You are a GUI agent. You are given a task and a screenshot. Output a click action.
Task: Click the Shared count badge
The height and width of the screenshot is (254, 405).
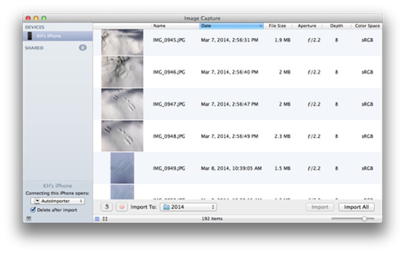[83, 48]
